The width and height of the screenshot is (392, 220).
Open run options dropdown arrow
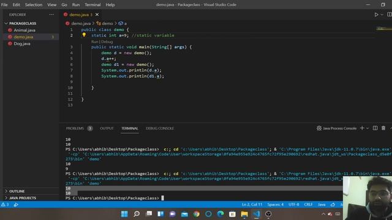382,15
